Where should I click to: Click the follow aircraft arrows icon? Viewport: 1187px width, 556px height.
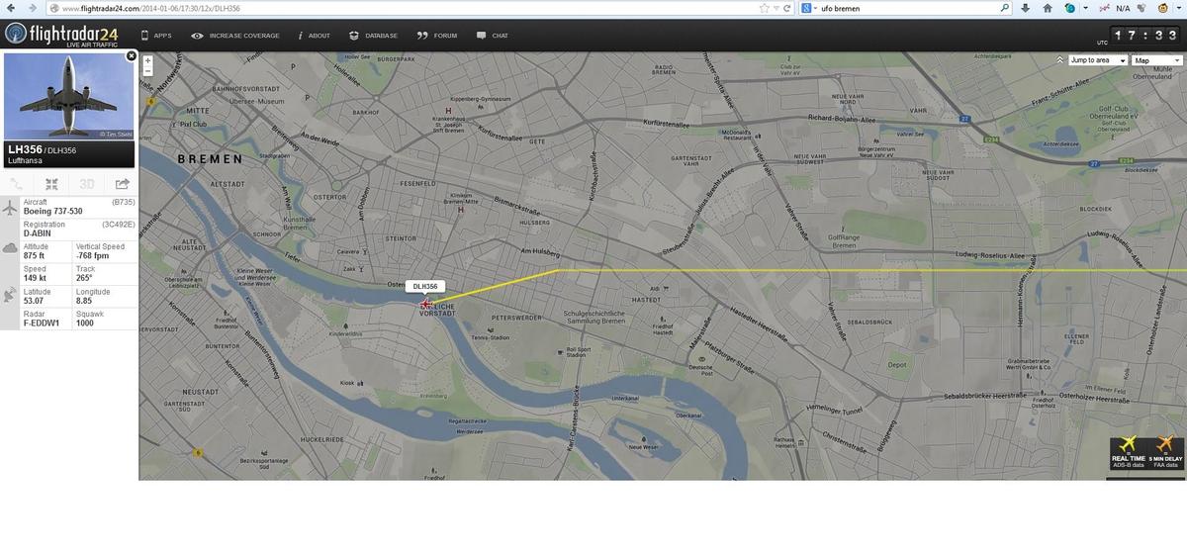click(x=52, y=183)
